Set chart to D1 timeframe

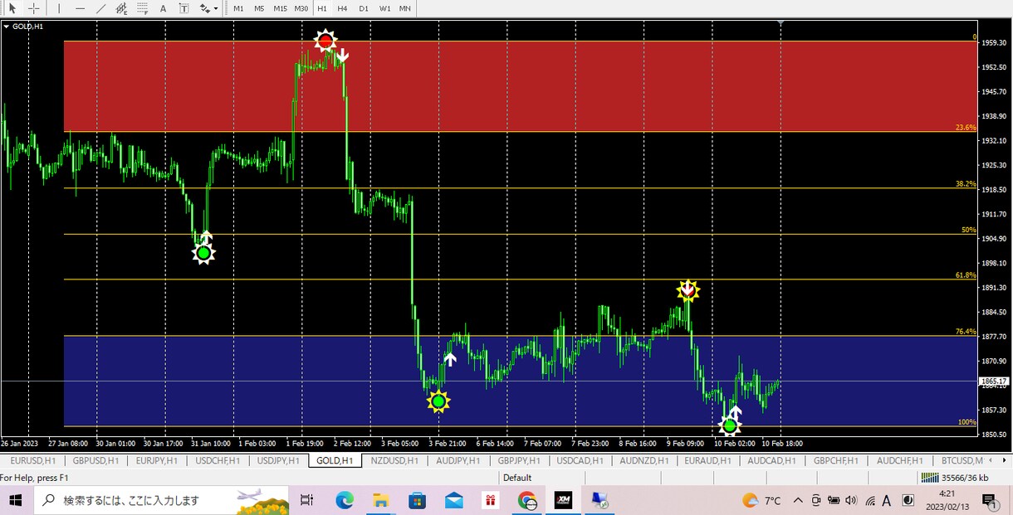(364, 8)
